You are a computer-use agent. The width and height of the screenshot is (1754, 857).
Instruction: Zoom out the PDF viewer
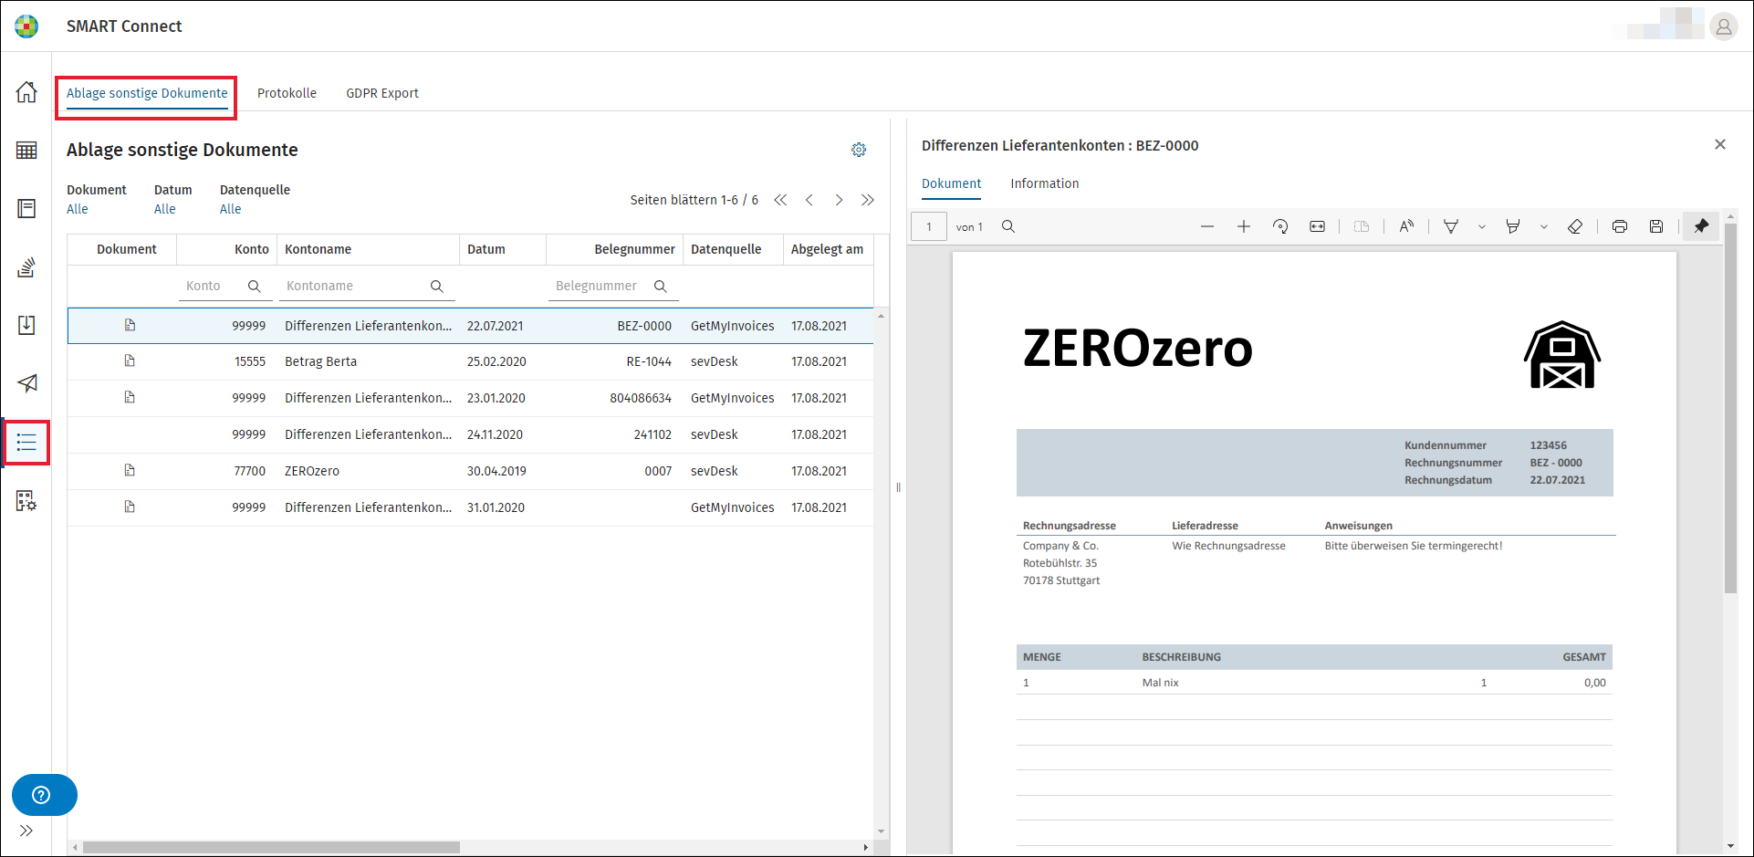click(1207, 226)
